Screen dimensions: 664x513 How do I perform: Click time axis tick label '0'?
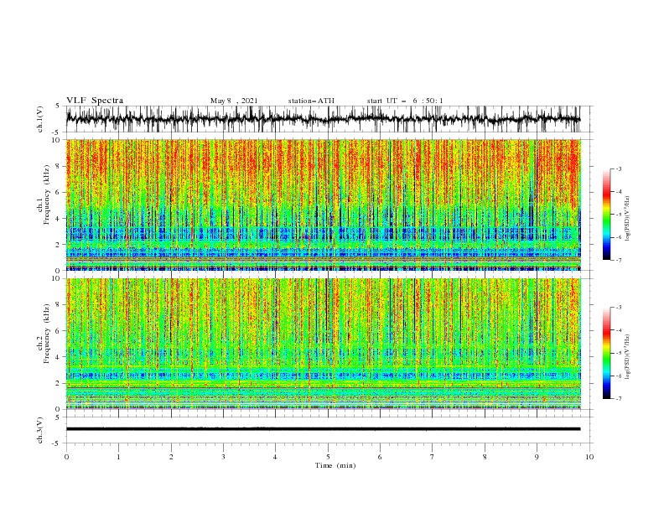tap(66, 457)
